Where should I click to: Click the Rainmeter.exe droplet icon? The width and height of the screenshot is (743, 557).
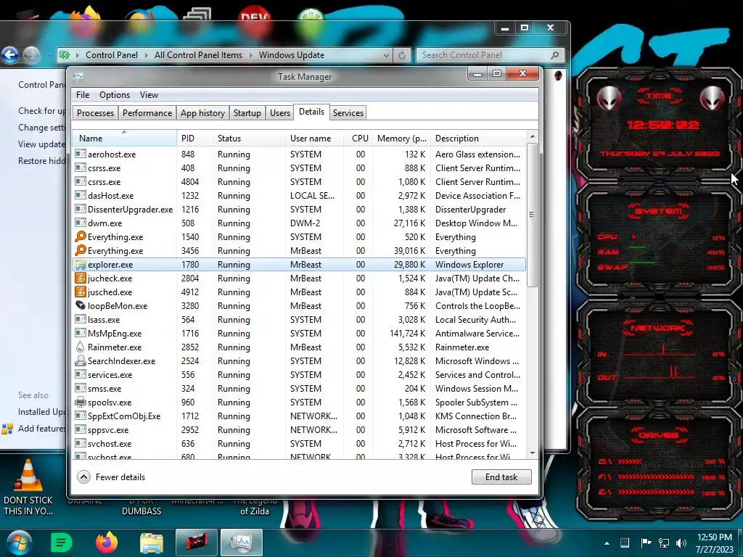pos(80,347)
